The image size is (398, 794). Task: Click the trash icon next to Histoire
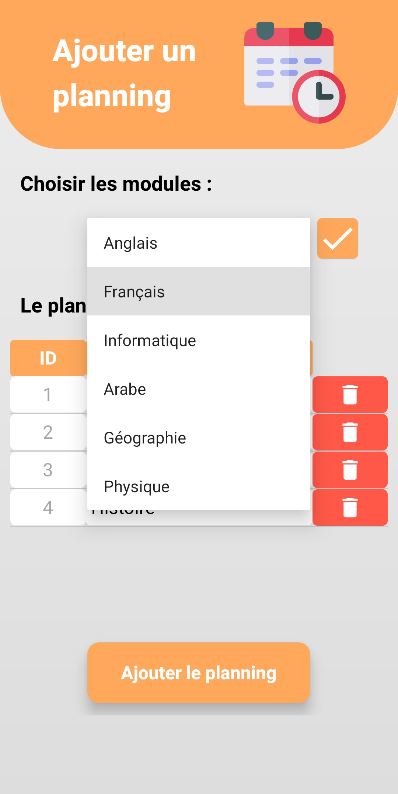point(349,507)
